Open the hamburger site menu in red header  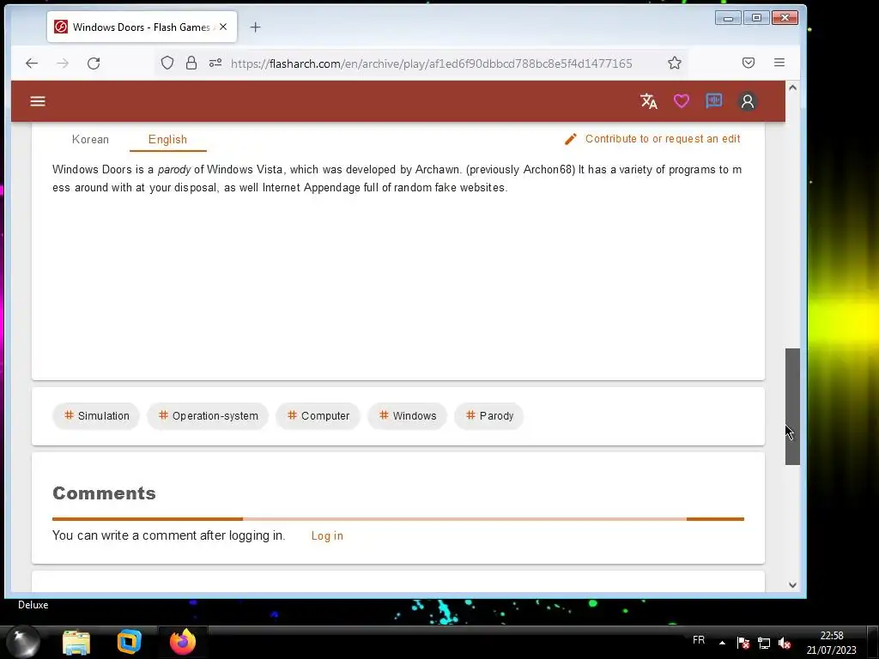[38, 101]
